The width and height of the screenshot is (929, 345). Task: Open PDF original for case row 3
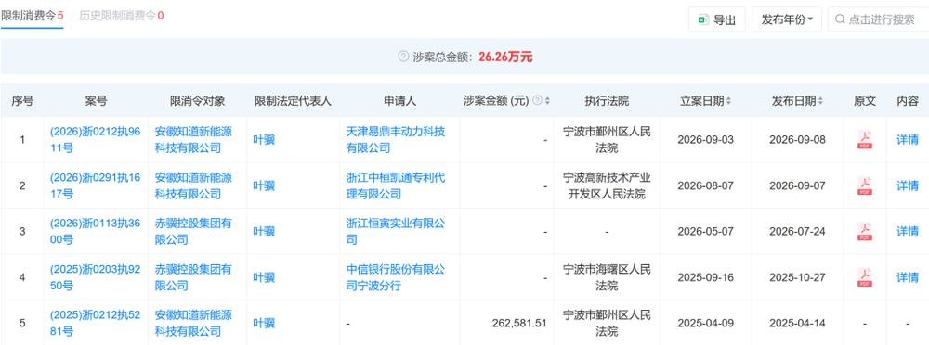click(864, 231)
